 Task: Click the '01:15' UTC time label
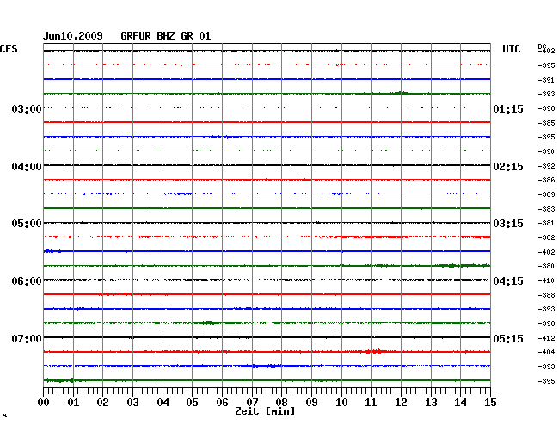[508, 109]
